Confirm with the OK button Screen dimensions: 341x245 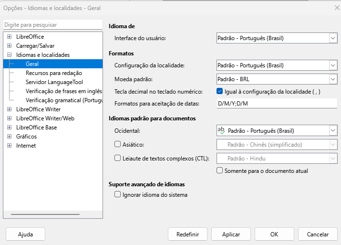coord(274,234)
